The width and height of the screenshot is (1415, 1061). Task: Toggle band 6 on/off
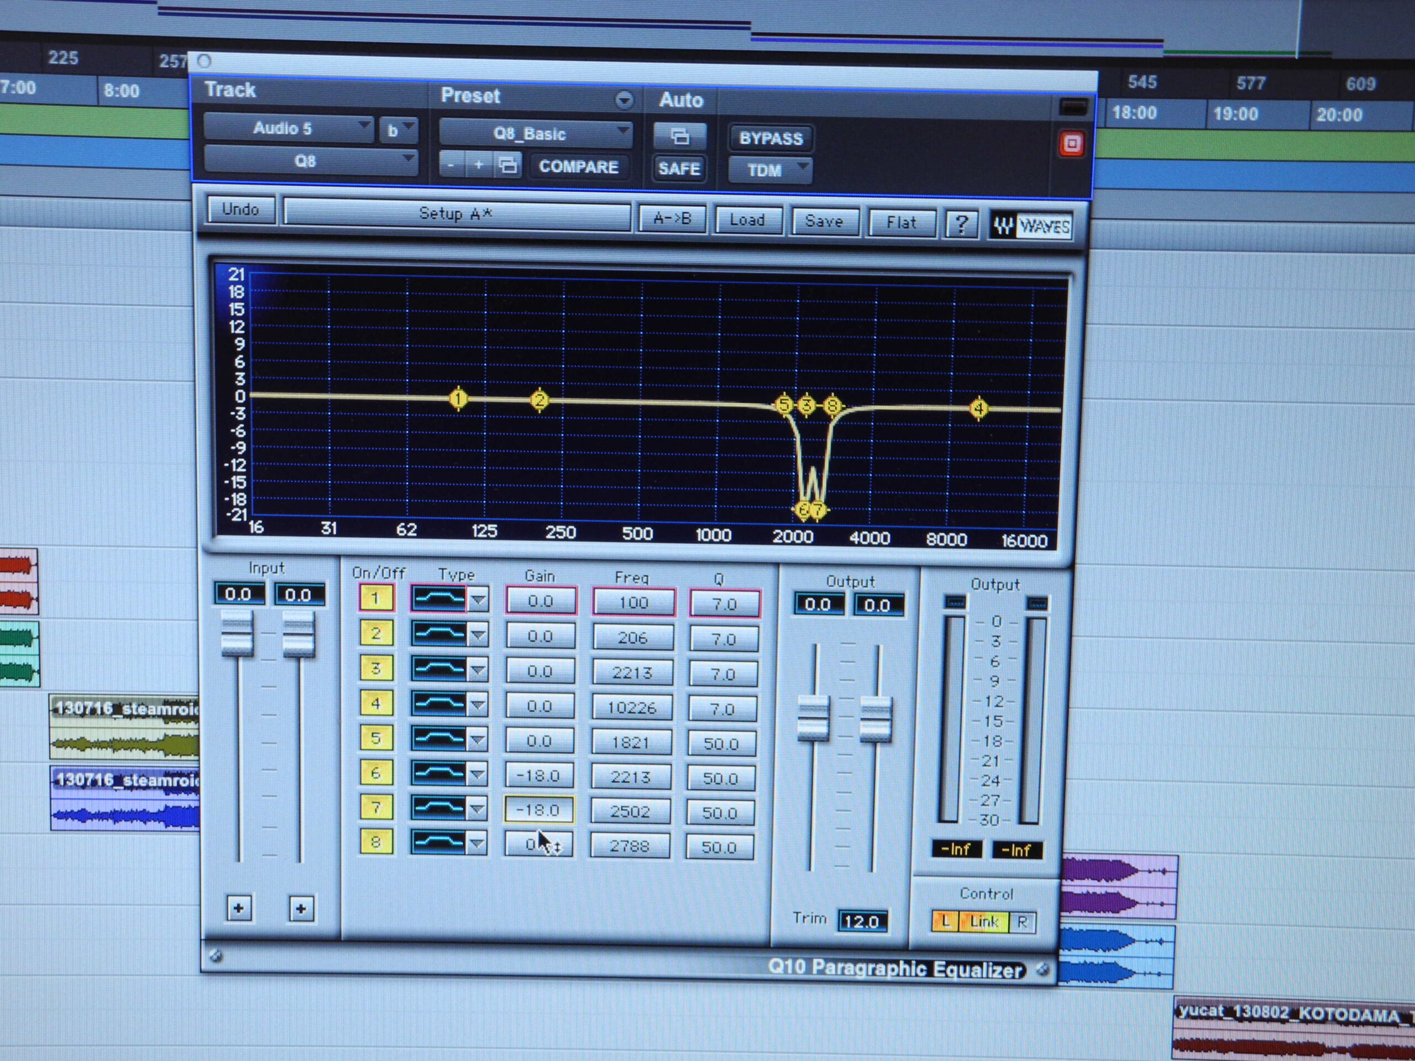(x=375, y=773)
